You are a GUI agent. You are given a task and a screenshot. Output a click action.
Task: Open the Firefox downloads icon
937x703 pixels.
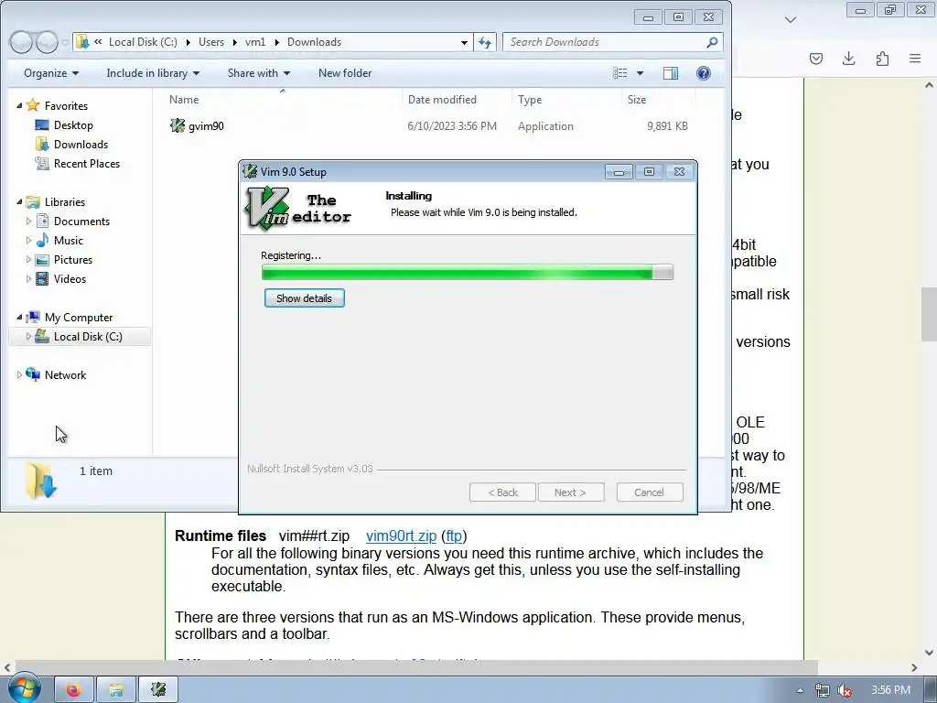tap(848, 58)
